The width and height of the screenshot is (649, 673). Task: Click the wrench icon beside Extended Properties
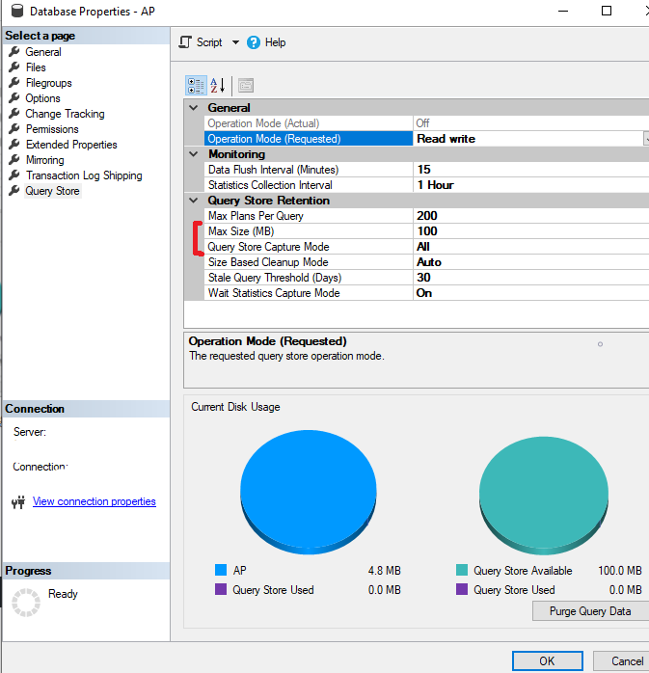click(x=14, y=145)
